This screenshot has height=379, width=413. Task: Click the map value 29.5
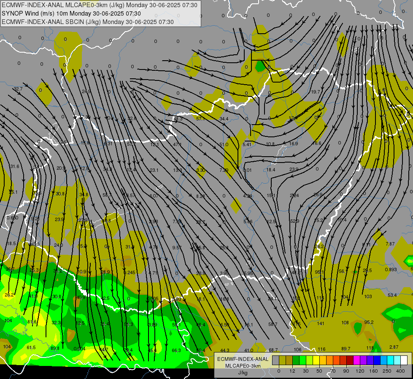coord(367,270)
